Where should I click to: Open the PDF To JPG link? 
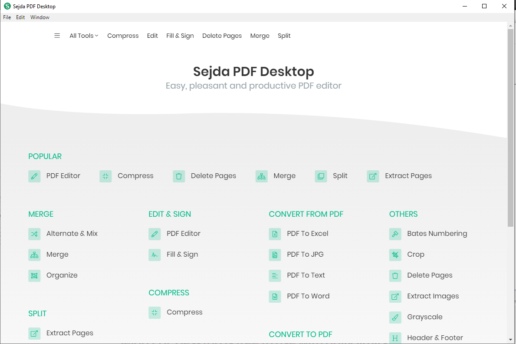coord(306,254)
